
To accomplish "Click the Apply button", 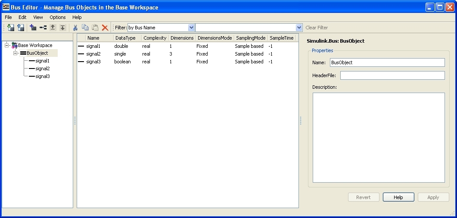I will point(433,197).
